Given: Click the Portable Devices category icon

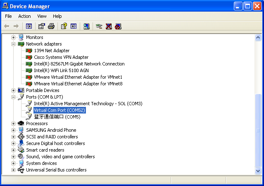Looking at the screenshot, I should click(21, 90).
